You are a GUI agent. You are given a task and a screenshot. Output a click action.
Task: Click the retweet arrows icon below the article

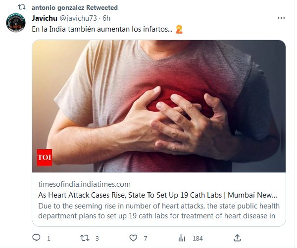coord(84,238)
